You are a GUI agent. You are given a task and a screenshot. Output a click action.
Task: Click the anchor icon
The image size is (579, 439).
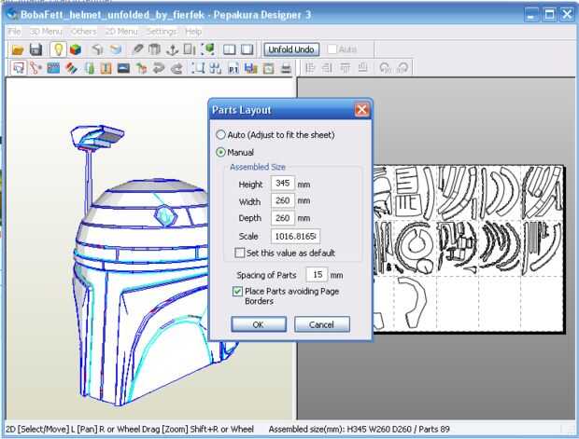pyautogui.click(x=172, y=49)
